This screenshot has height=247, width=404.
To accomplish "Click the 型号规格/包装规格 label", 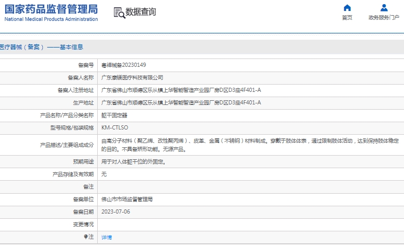I will pos(72,128).
